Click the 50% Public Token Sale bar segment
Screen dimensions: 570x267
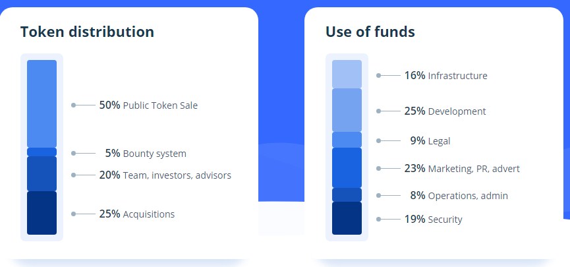tap(42, 104)
